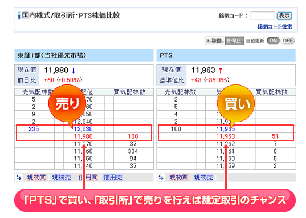Click the PTS ask price 11,965
This screenshot has width=306, height=218.
pyautogui.click(x=226, y=129)
